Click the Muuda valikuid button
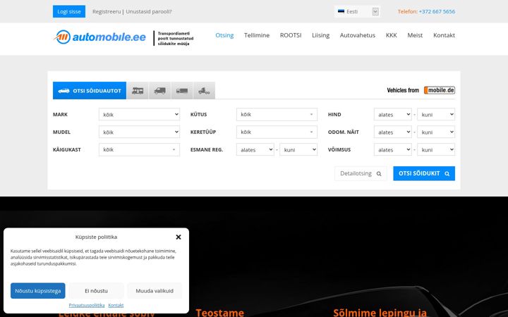508x317 pixels. 155,291
